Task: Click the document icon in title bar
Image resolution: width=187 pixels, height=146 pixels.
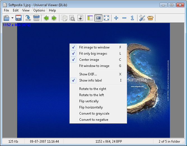Action: [5, 5]
